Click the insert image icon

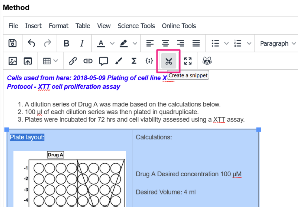(x=13, y=61)
